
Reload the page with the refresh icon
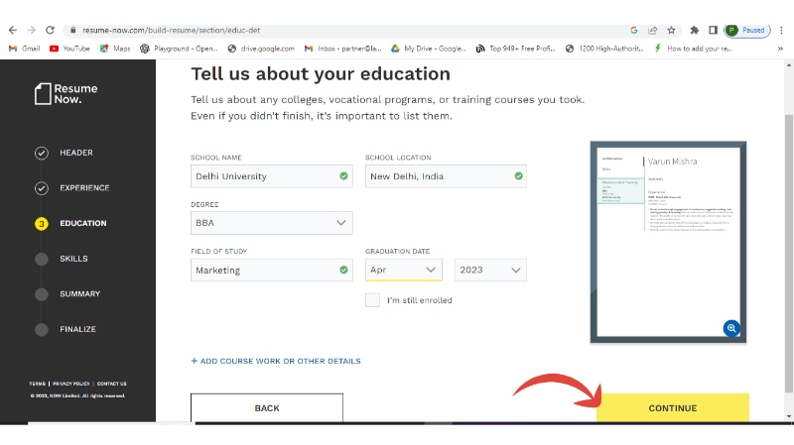coord(49,31)
